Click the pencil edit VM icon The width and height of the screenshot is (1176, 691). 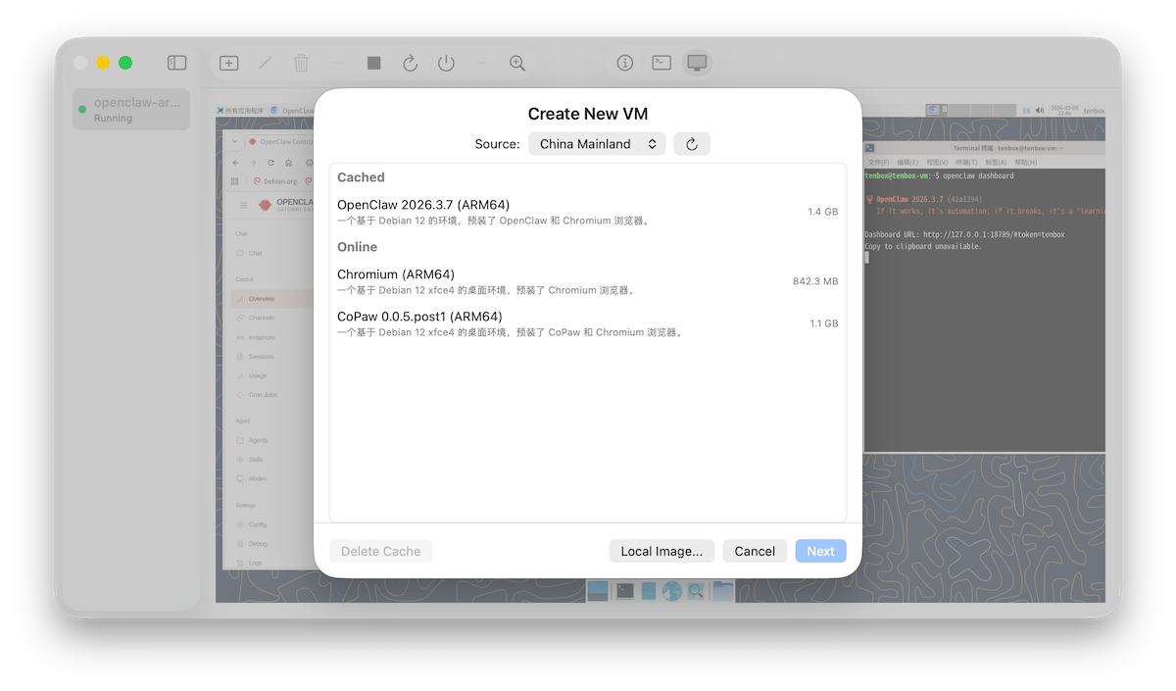point(265,63)
